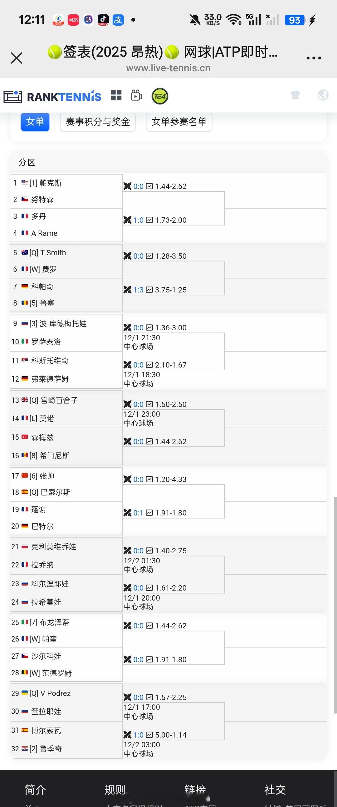Screen dimensions: 337x807
Task: Switch to the 赛事积分与奖金 tab
Action: pyautogui.click(x=97, y=122)
